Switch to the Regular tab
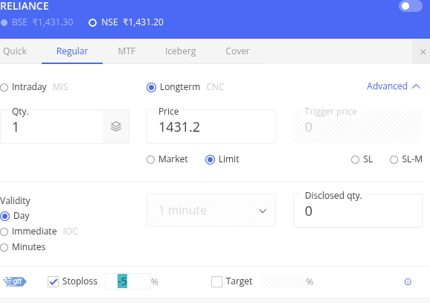Viewport: 430px width, 303px height. [72, 51]
